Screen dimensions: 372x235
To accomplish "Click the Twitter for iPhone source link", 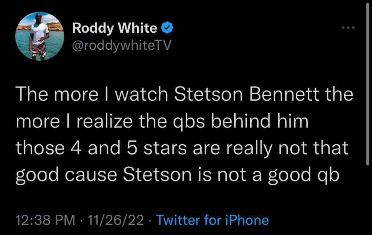I will 212,220.
